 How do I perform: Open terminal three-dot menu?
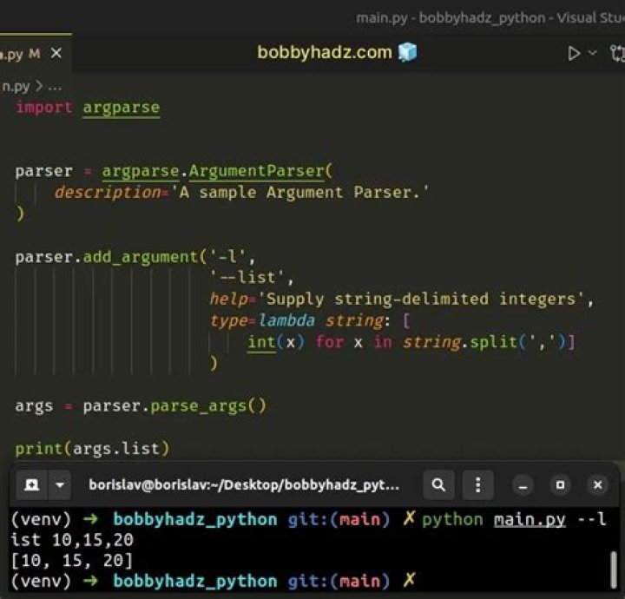[478, 485]
